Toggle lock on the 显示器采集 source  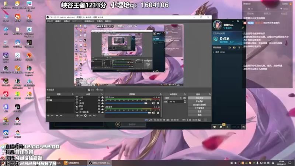[x=103, y=112]
